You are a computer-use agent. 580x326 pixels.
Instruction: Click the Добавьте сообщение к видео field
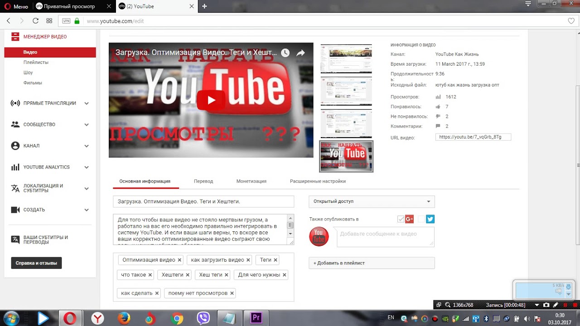point(386,237)
